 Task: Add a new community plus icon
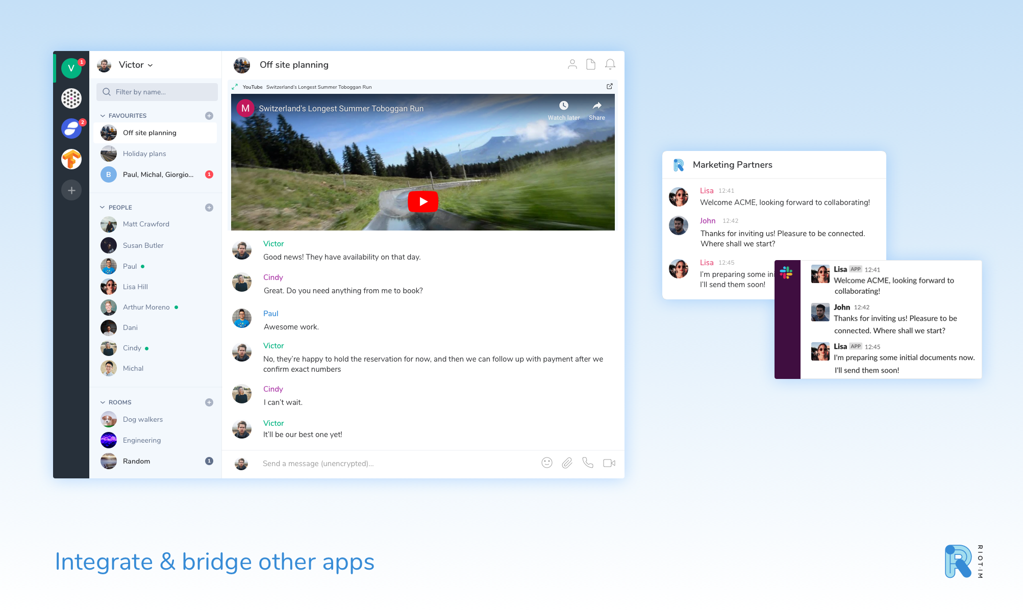point(71,190)
